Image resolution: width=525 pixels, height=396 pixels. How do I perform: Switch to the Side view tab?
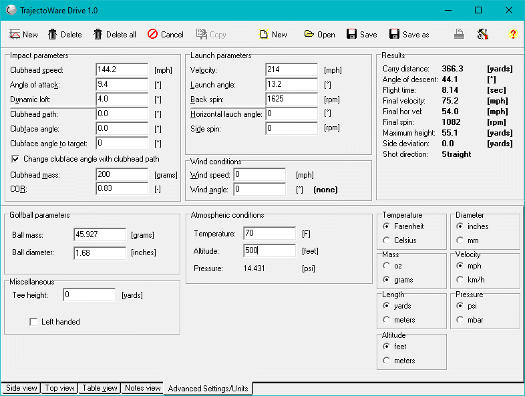(21, 388)
